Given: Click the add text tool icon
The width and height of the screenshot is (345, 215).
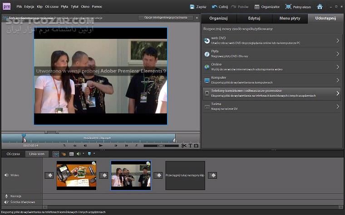Looking at the screenshot, I should pyautogui.click(x=190, y=146).
